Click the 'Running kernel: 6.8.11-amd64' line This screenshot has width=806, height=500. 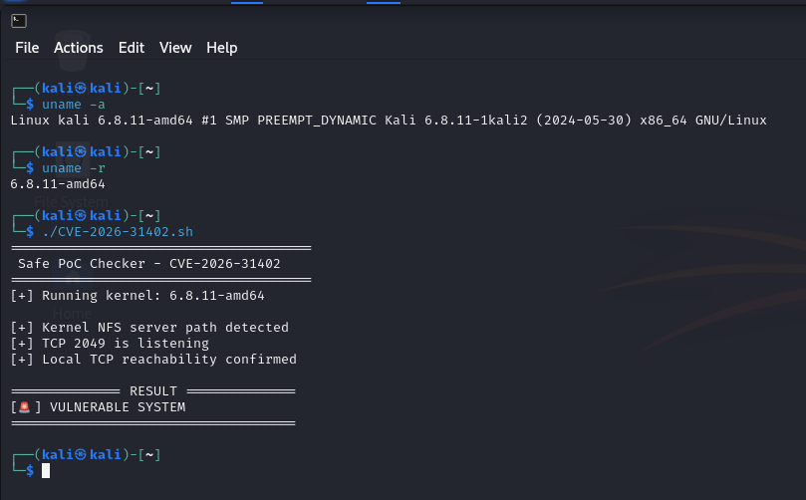(137, 296)
